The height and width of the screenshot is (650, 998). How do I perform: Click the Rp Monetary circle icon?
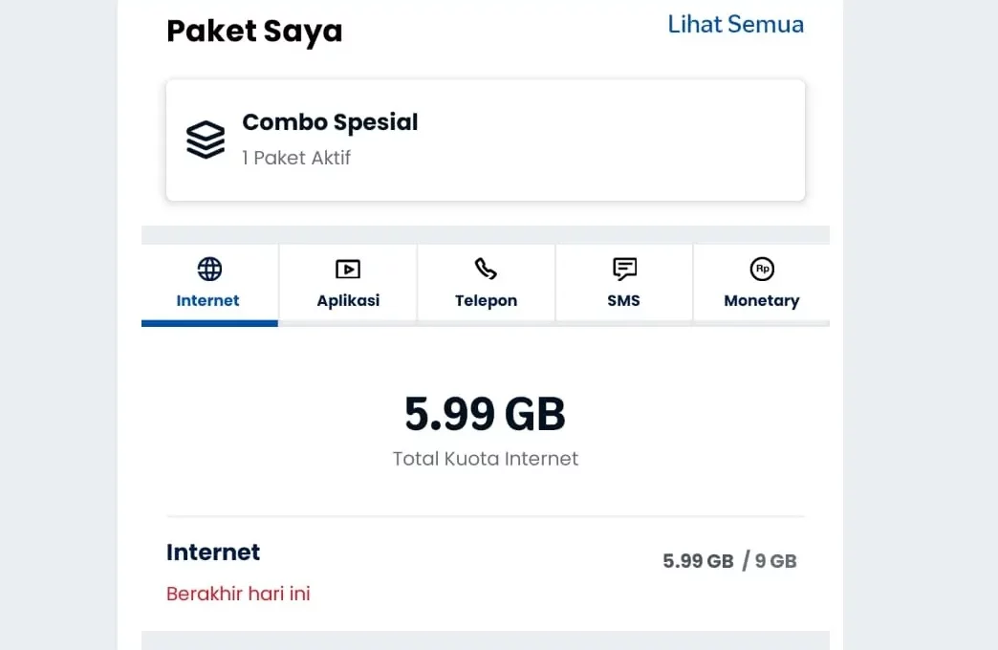pos(762,270)
